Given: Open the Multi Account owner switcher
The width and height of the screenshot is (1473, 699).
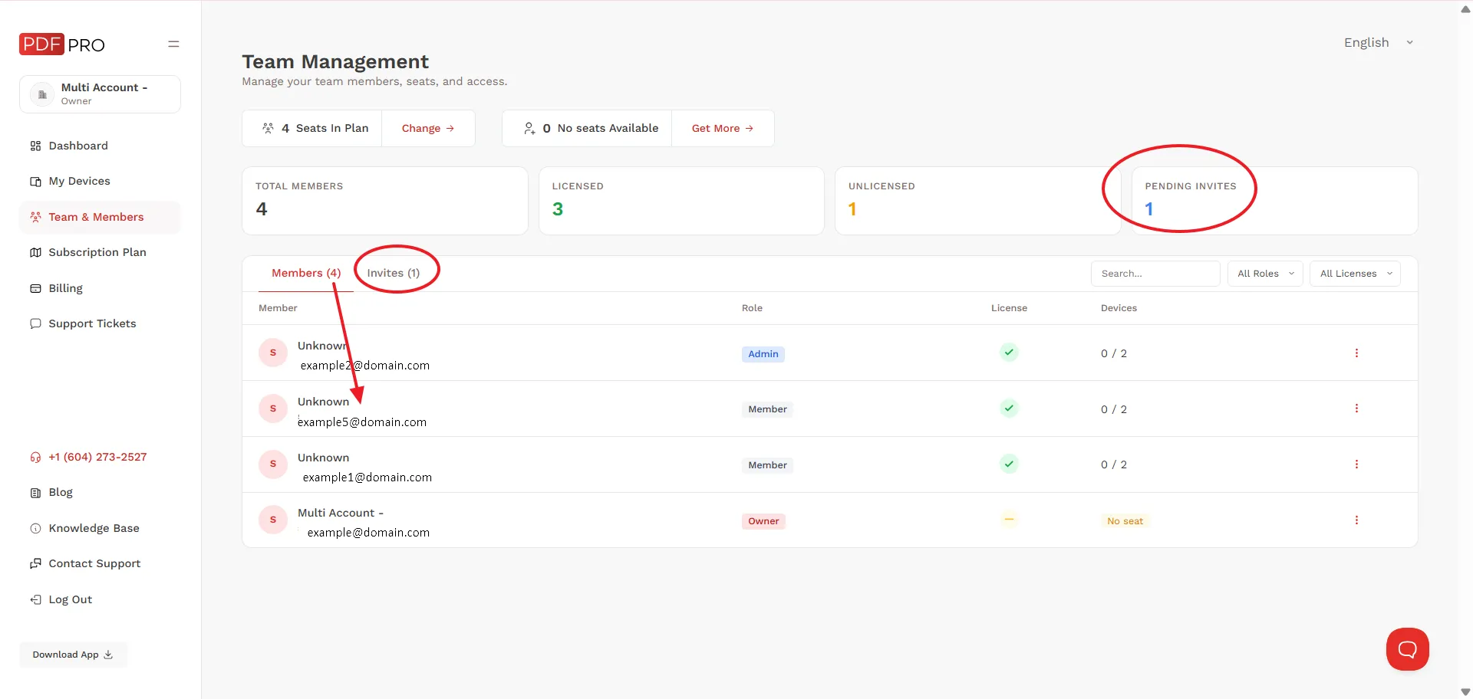Looking at the screenshot, I should coord(100,94).
